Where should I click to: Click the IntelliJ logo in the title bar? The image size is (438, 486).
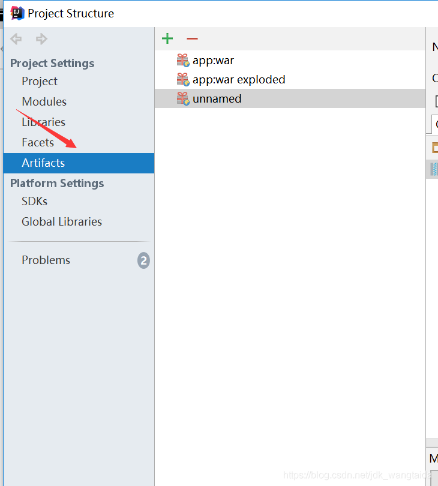[x=18, y=13]
